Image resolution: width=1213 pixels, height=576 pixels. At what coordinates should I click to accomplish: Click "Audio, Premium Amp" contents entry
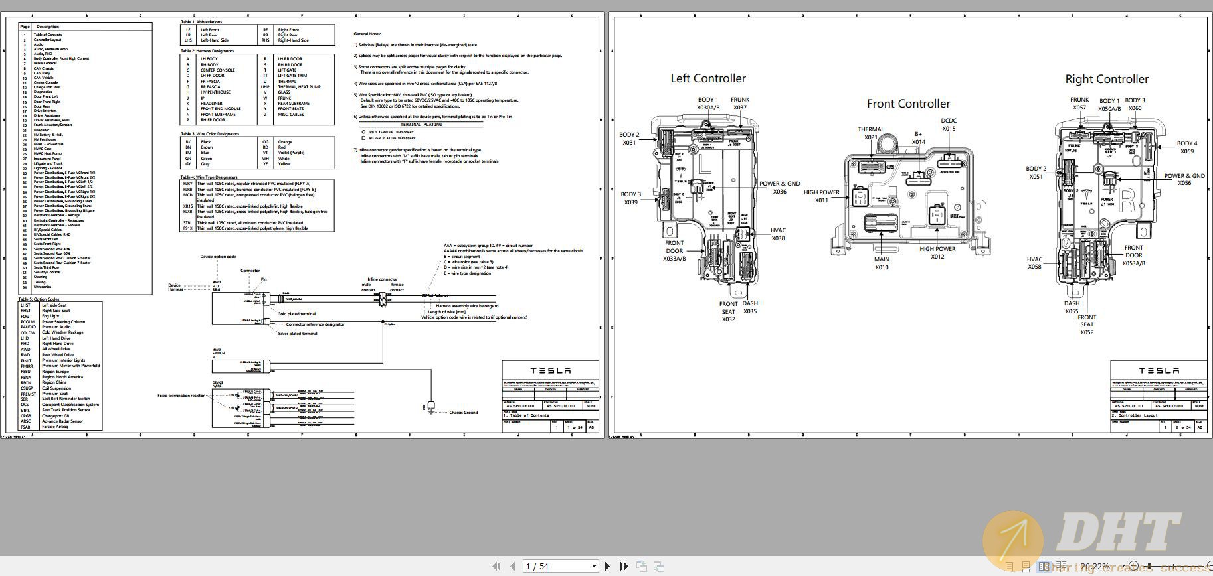coord(50,49)
